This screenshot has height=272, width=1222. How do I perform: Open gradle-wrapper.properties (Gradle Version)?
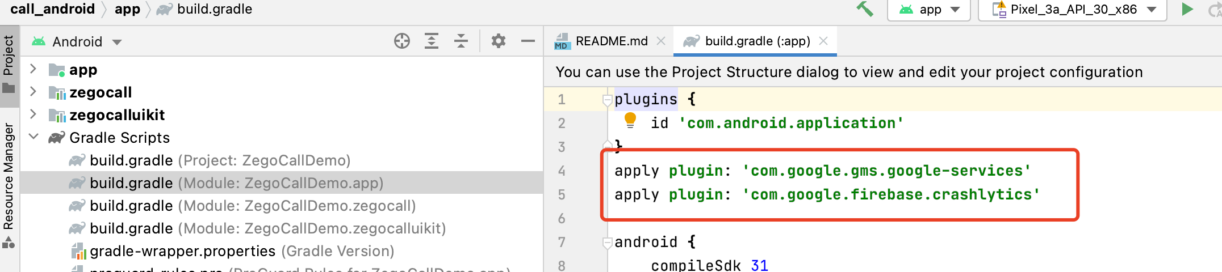(232, 251)
